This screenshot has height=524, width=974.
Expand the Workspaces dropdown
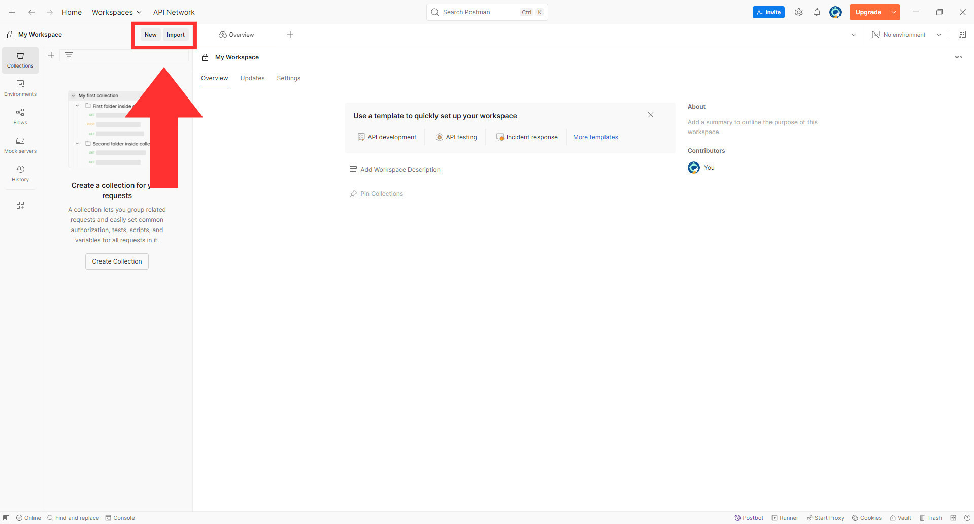coord(116,12)
